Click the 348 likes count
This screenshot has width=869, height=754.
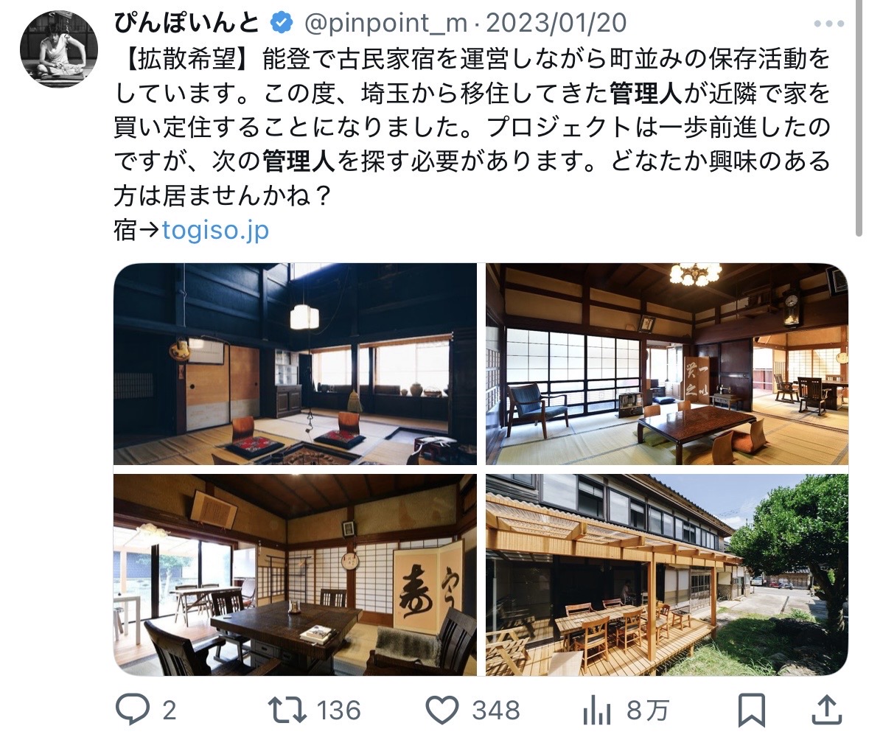(x=496, y=711)
